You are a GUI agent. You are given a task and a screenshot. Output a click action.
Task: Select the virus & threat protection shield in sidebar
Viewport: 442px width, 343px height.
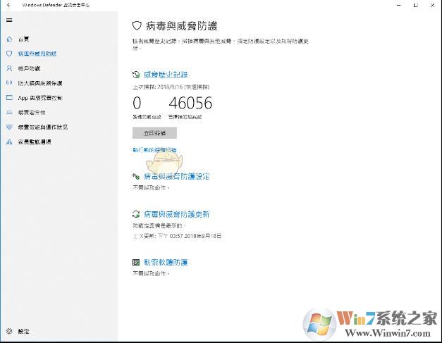[x=9, y=54]
